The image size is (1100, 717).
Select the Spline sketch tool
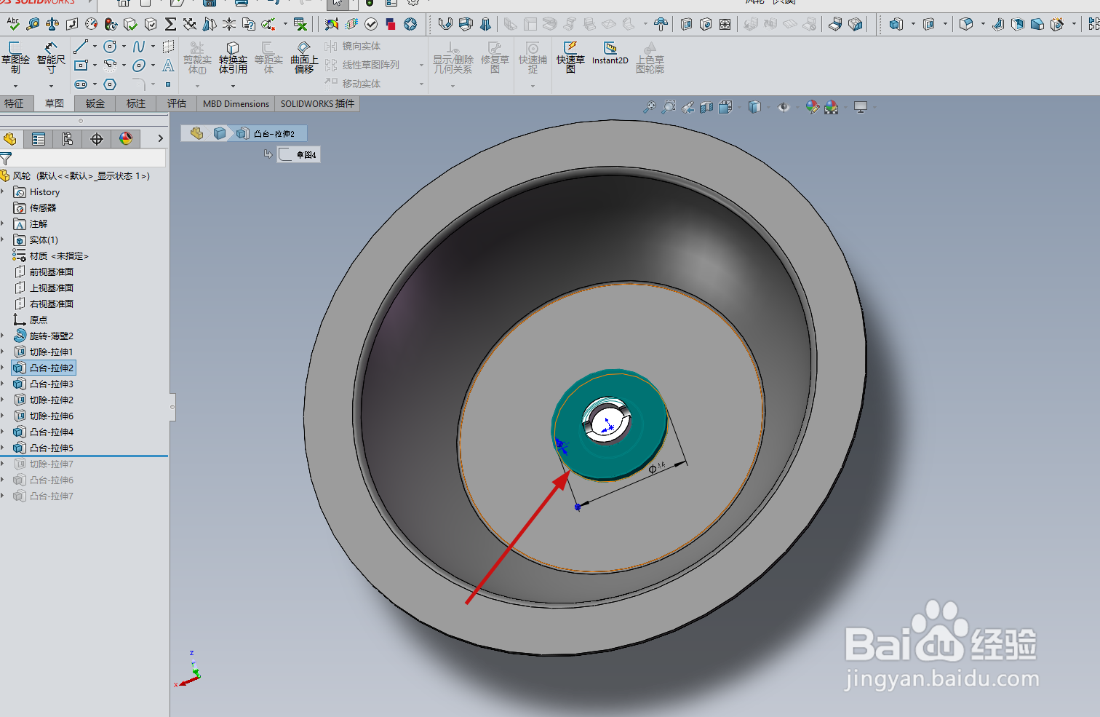[x=139, y=47]
